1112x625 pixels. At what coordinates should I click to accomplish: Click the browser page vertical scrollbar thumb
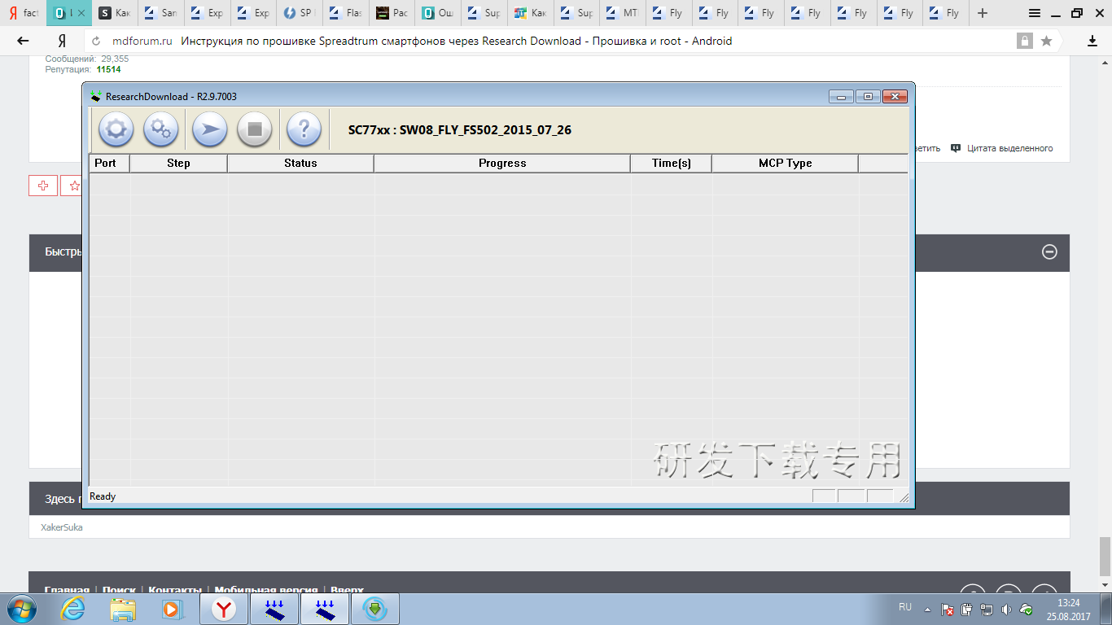pyautogui.click(x=1105, y=557)
